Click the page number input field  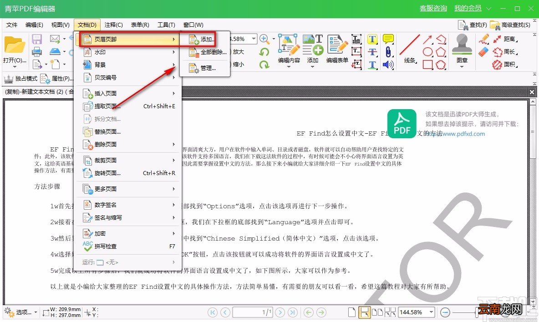pyautogui.click(x=252, y=312)
